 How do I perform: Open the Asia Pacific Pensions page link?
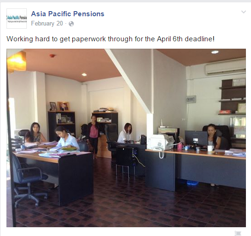(68, 14)
